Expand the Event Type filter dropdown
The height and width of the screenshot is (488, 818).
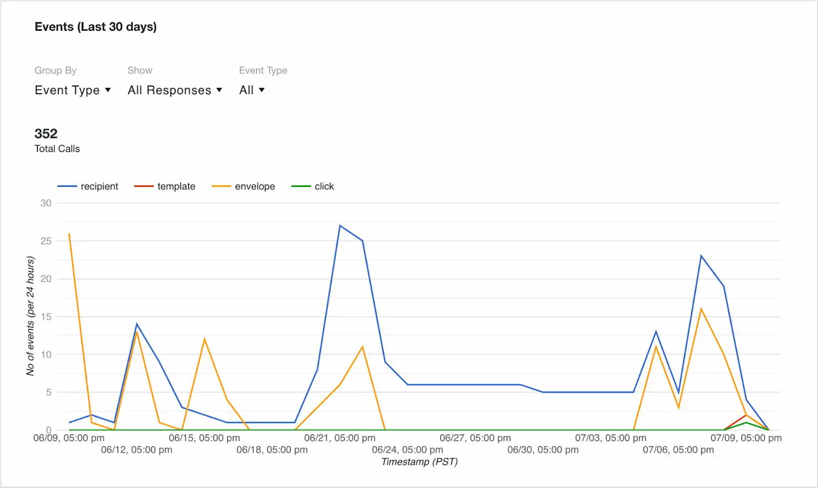251,90
